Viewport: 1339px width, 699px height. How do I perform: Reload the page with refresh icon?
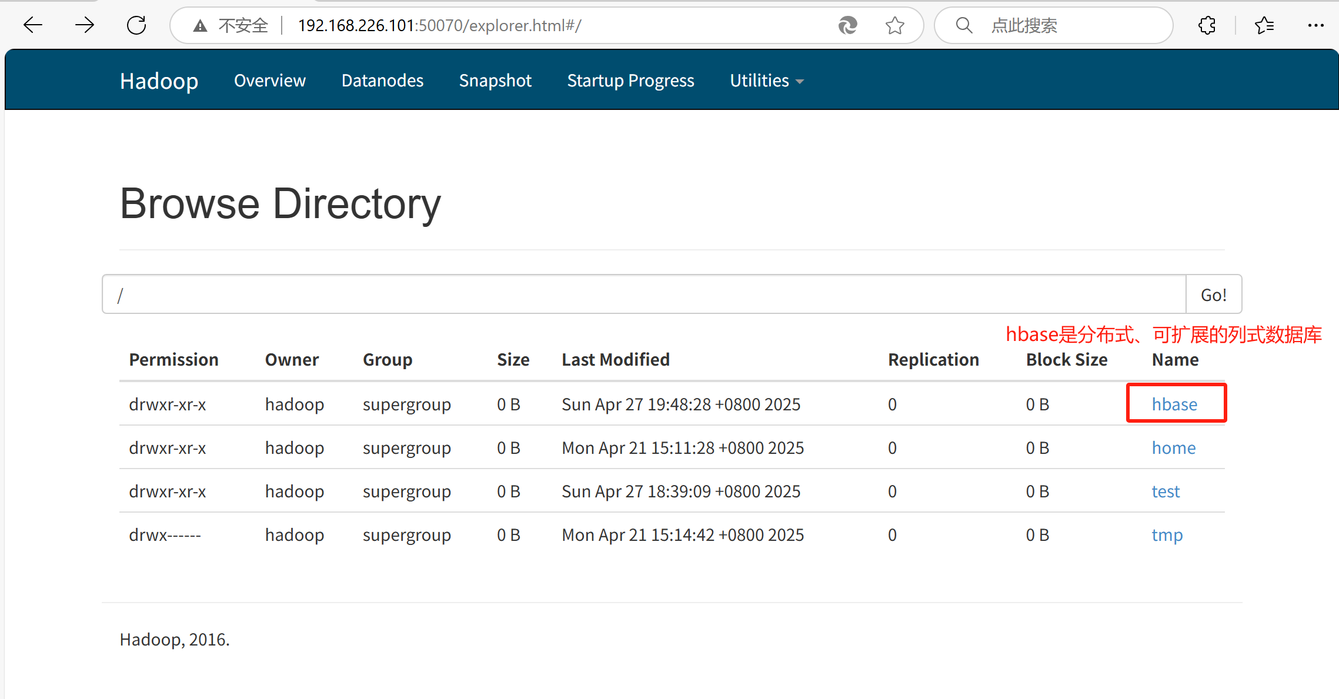click(136, 25)
